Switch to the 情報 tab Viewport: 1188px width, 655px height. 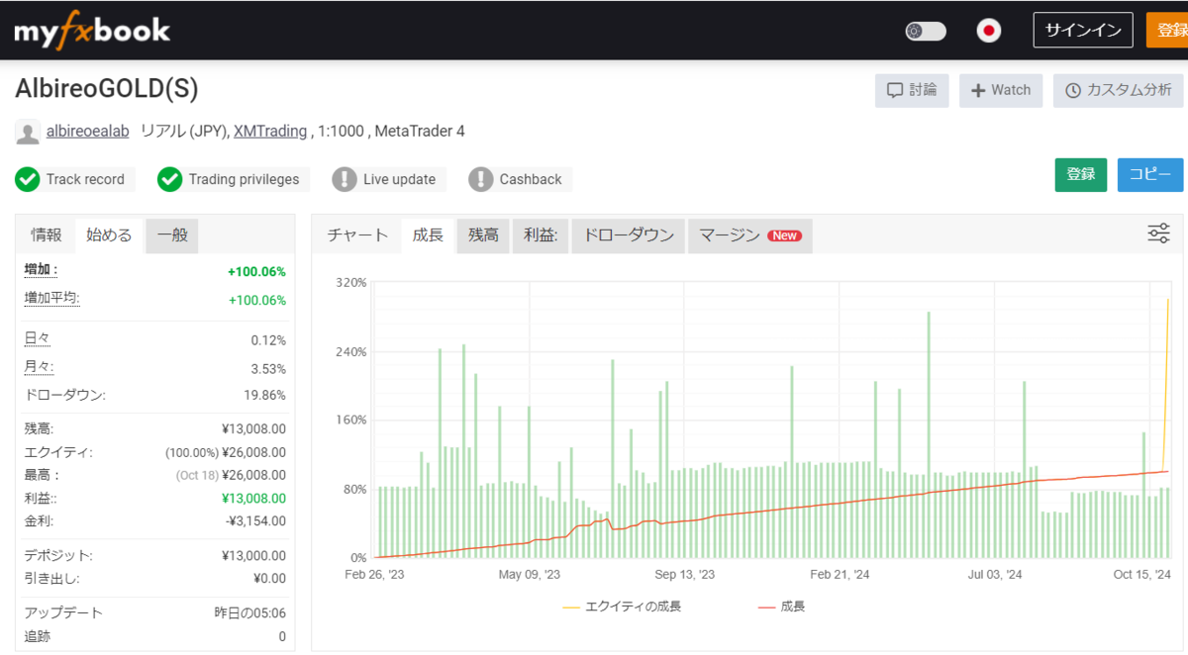pos(47,235)
